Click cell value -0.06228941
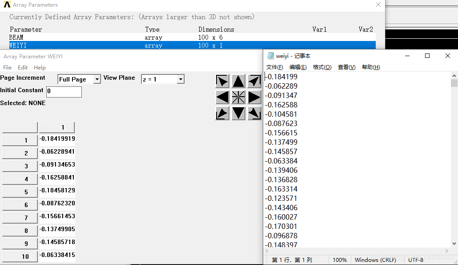This screenshot has width=458, height=265. click(x=57, y=152)
